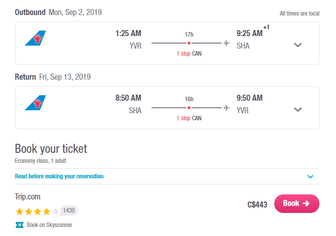Click the return flight airplane icon
Viewport: 336px width, 236px height.
(227, 108)
